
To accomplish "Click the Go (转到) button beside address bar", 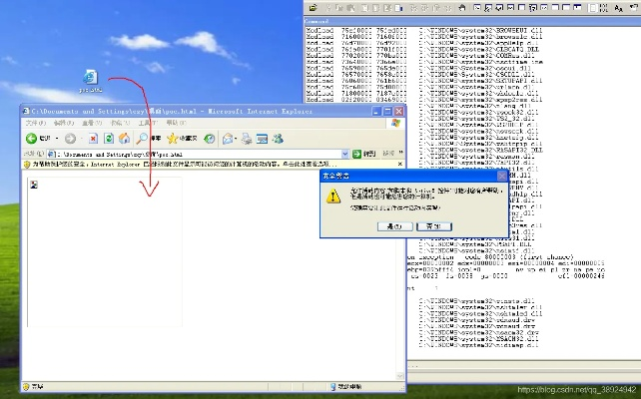I will (364, 155).
